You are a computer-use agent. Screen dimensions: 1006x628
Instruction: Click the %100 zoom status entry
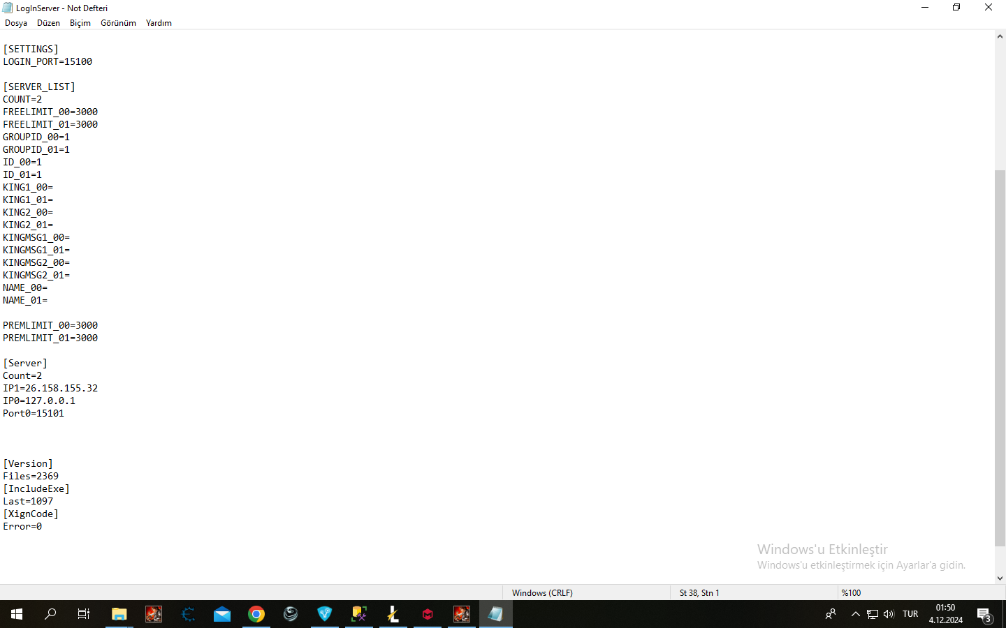(851, 592)
